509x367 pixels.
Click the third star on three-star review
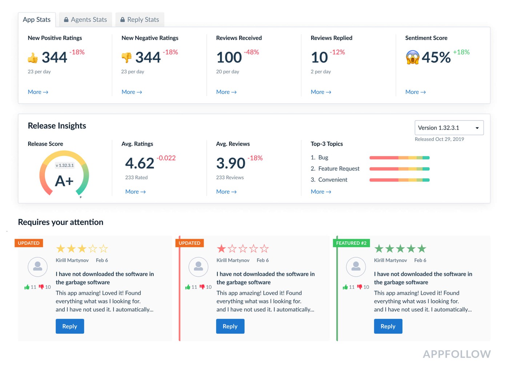[82, 249]
